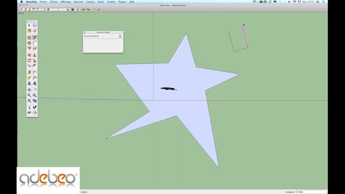Select the Rectangle drawing tool

pyautogui.click(x=29, y=38)
